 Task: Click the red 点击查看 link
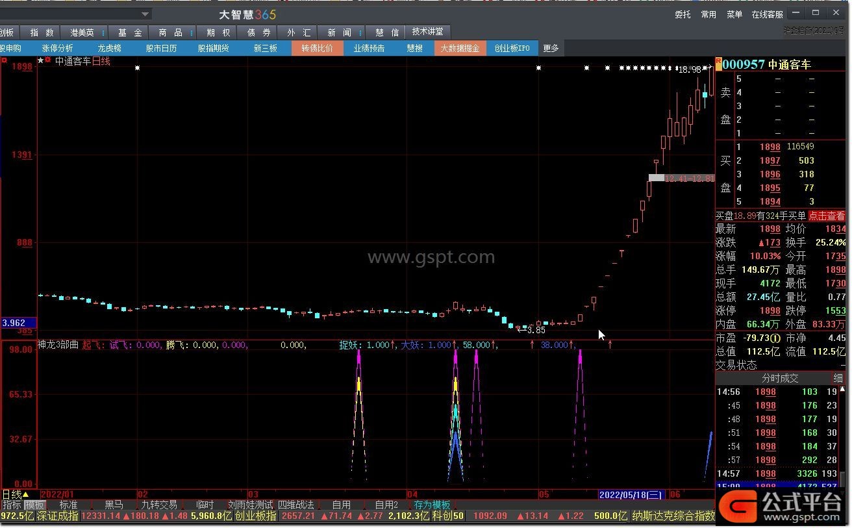pyautogui.click(x=827, y=216)
